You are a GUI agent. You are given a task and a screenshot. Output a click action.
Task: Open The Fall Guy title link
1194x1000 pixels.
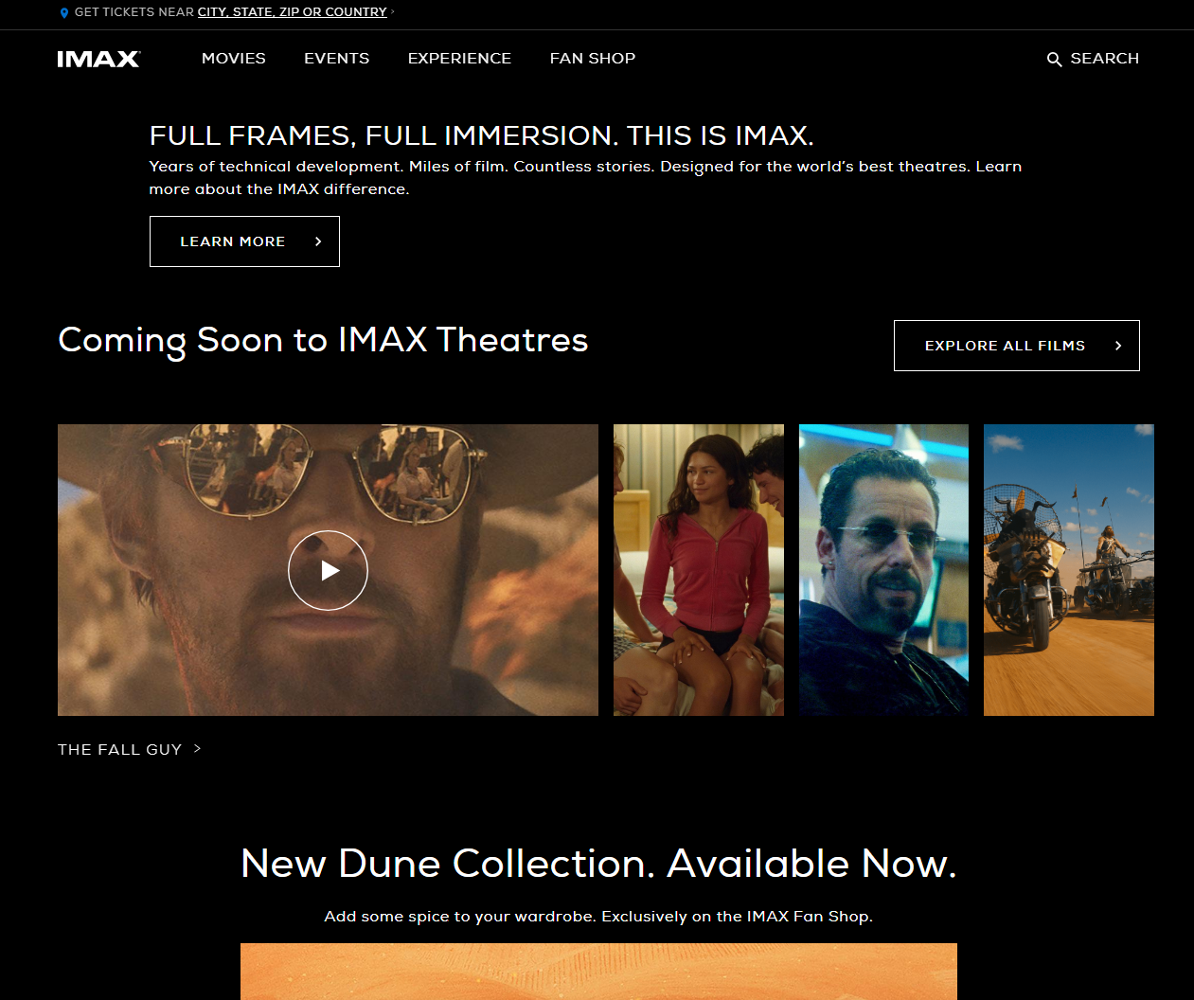(x=119, y=749)
